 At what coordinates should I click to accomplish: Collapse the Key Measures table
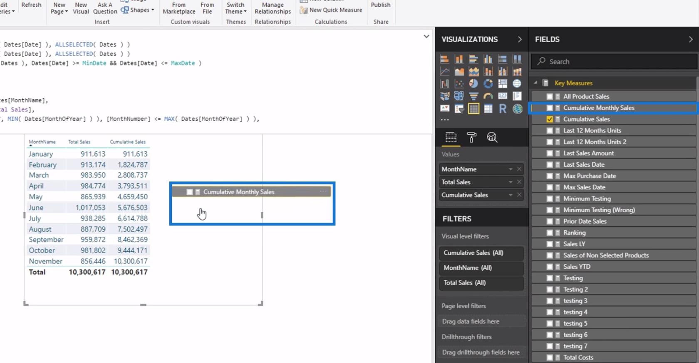click(536, 83)
